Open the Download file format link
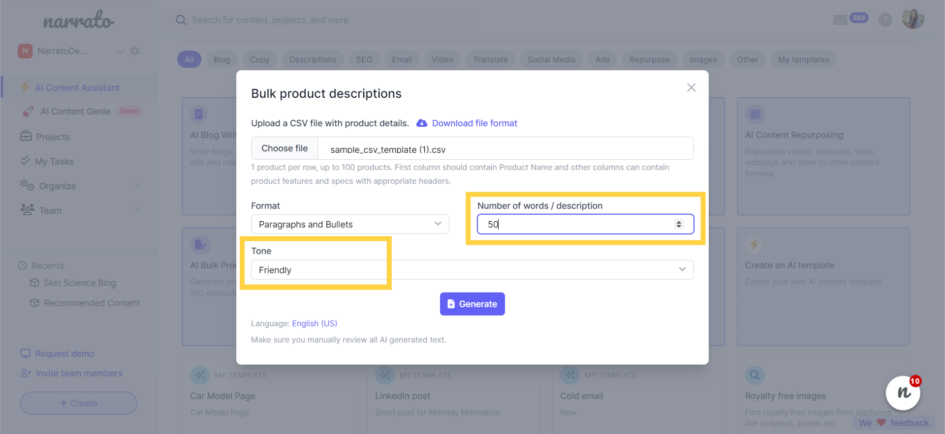The width and height of the screenshot is (945, 434). [x=474, y=123]
